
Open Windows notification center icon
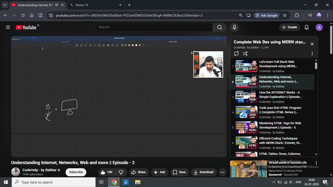coord(325,182)
